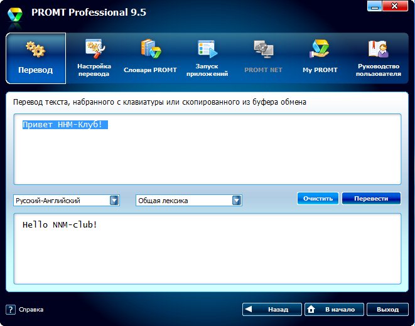Open the Перевод tab

click(36, 58)
